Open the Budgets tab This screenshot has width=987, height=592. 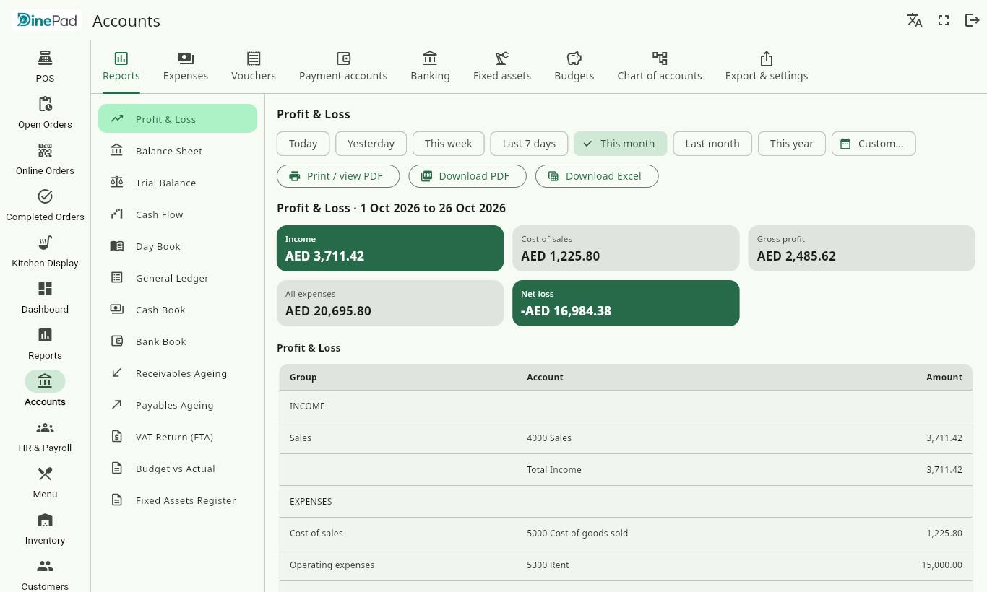(x=574, y=66)
